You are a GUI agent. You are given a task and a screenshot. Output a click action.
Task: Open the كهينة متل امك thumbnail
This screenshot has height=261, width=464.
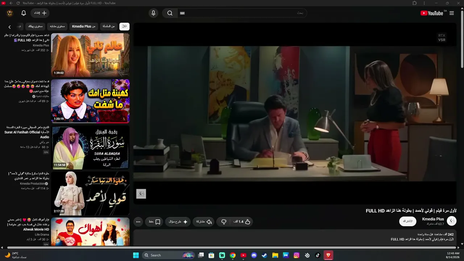click(x=90, y=101)
